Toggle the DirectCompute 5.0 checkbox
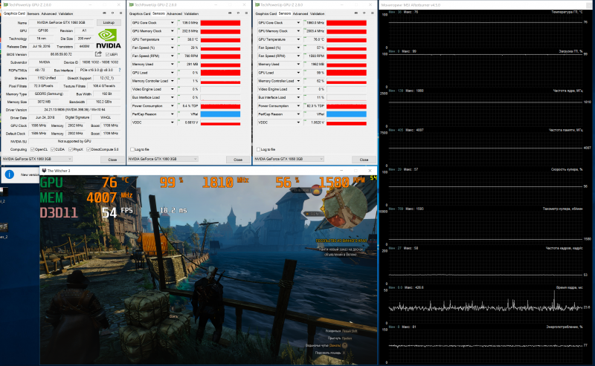The height and width of the screenshot is (366, 595). (89, 149)
